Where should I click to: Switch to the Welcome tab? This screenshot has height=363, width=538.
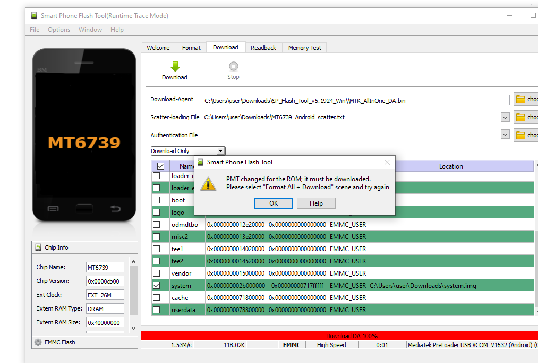[158, 48]
